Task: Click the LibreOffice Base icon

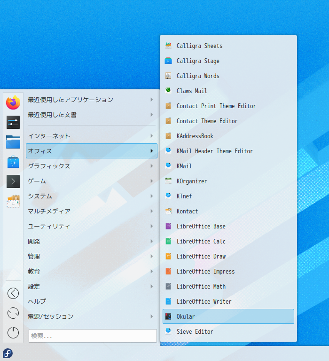Action: (x=168, y=226)
